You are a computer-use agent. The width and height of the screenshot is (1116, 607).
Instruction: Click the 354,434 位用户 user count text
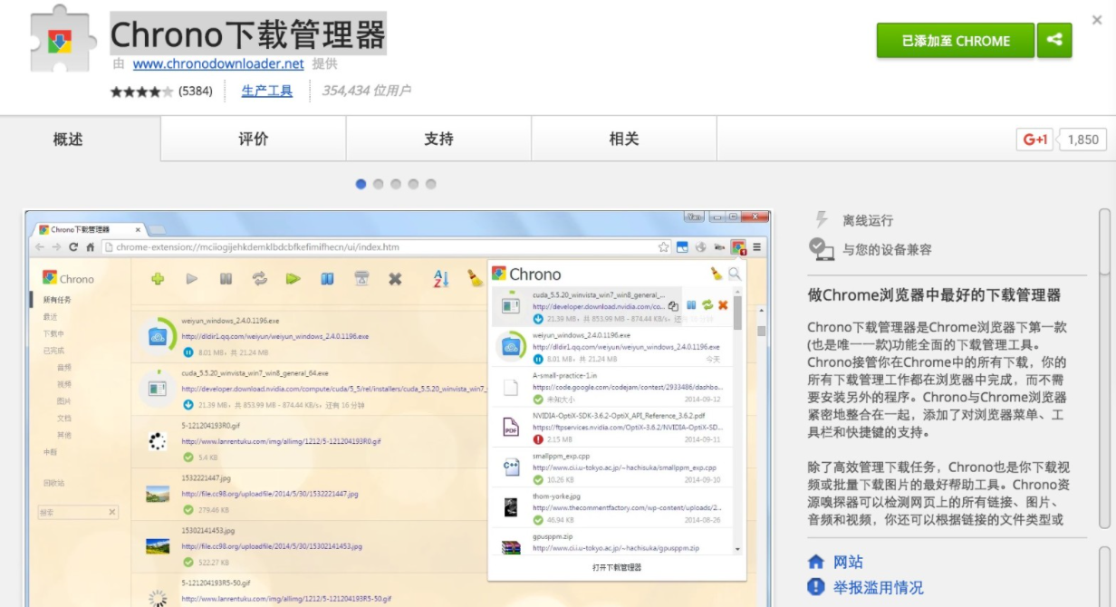(366, 91)
